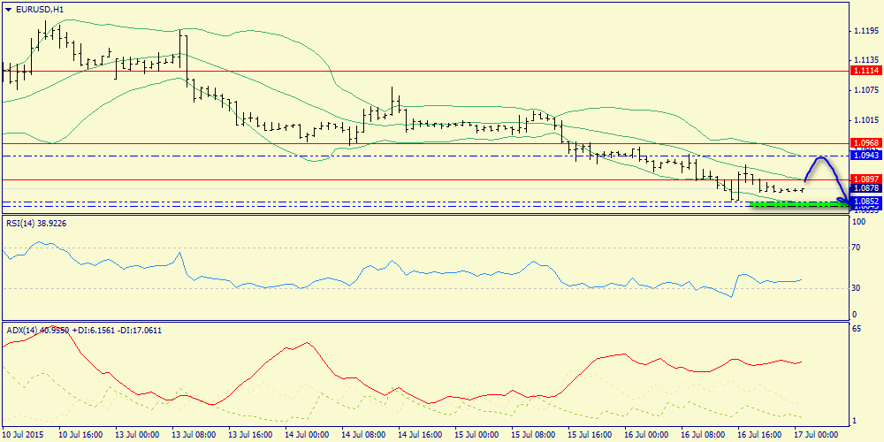
Task: Select the bright green support zone bar
Action: 794,204
